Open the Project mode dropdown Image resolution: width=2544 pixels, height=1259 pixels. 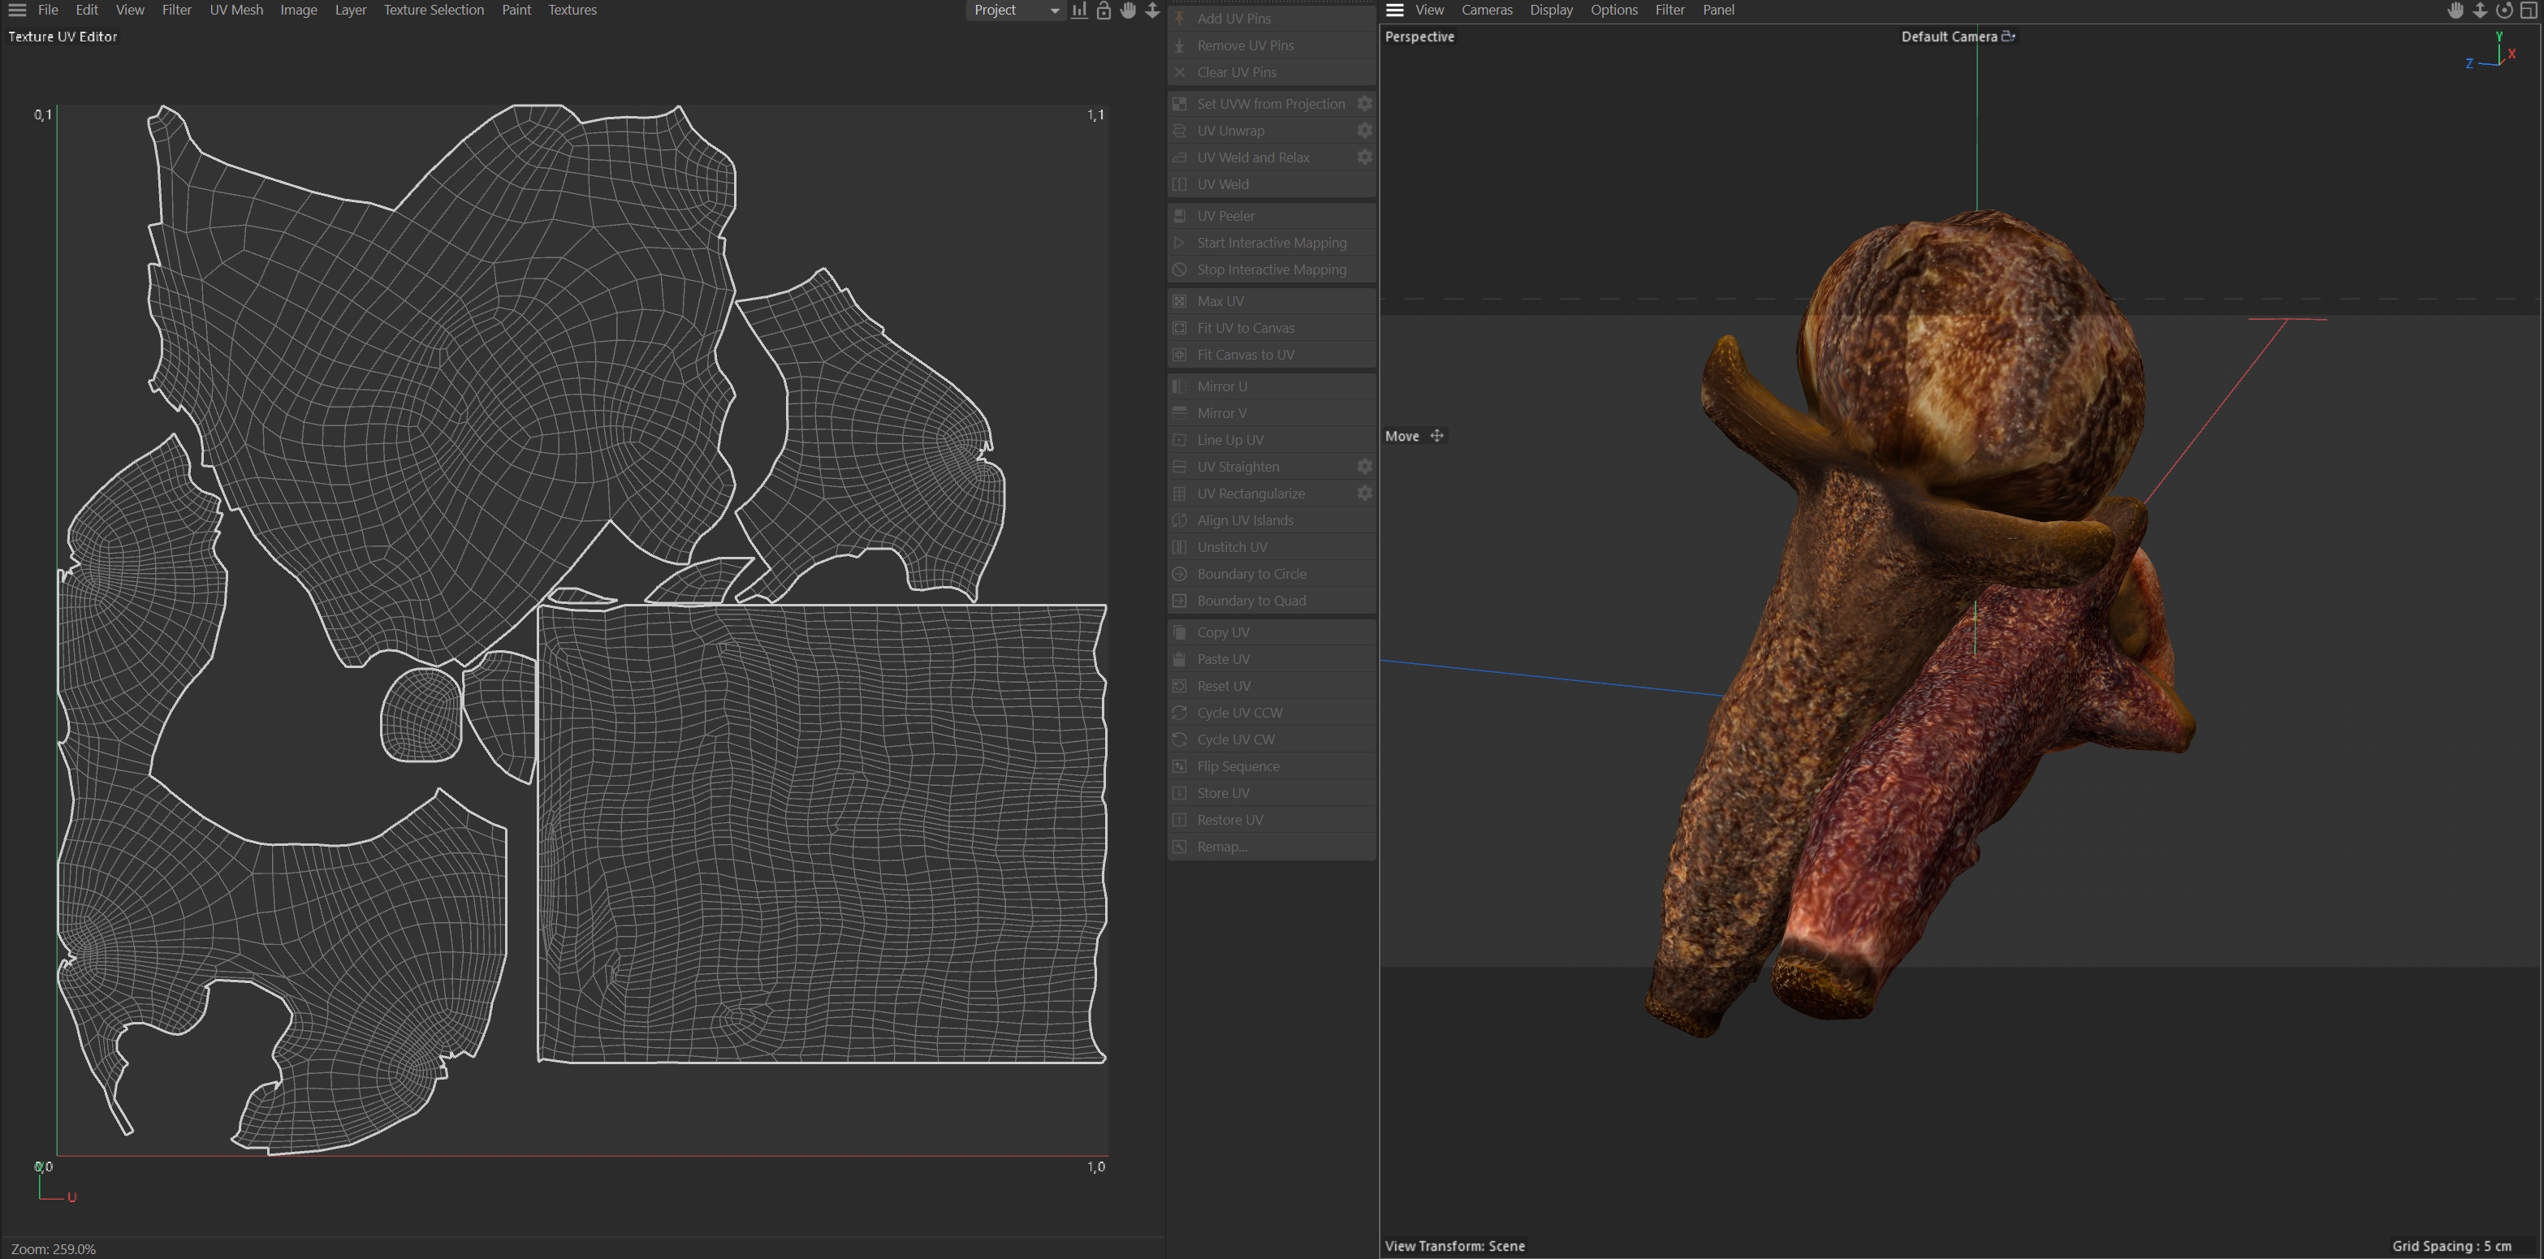tap(1015, 10)
